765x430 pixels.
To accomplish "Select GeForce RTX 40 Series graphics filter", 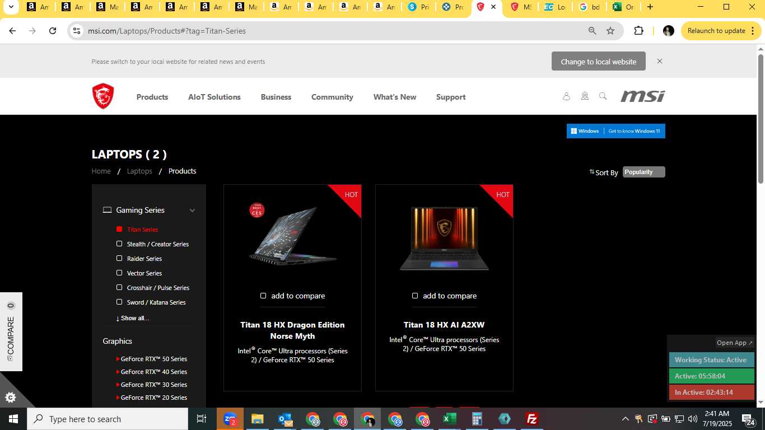I will coord(153,372).
